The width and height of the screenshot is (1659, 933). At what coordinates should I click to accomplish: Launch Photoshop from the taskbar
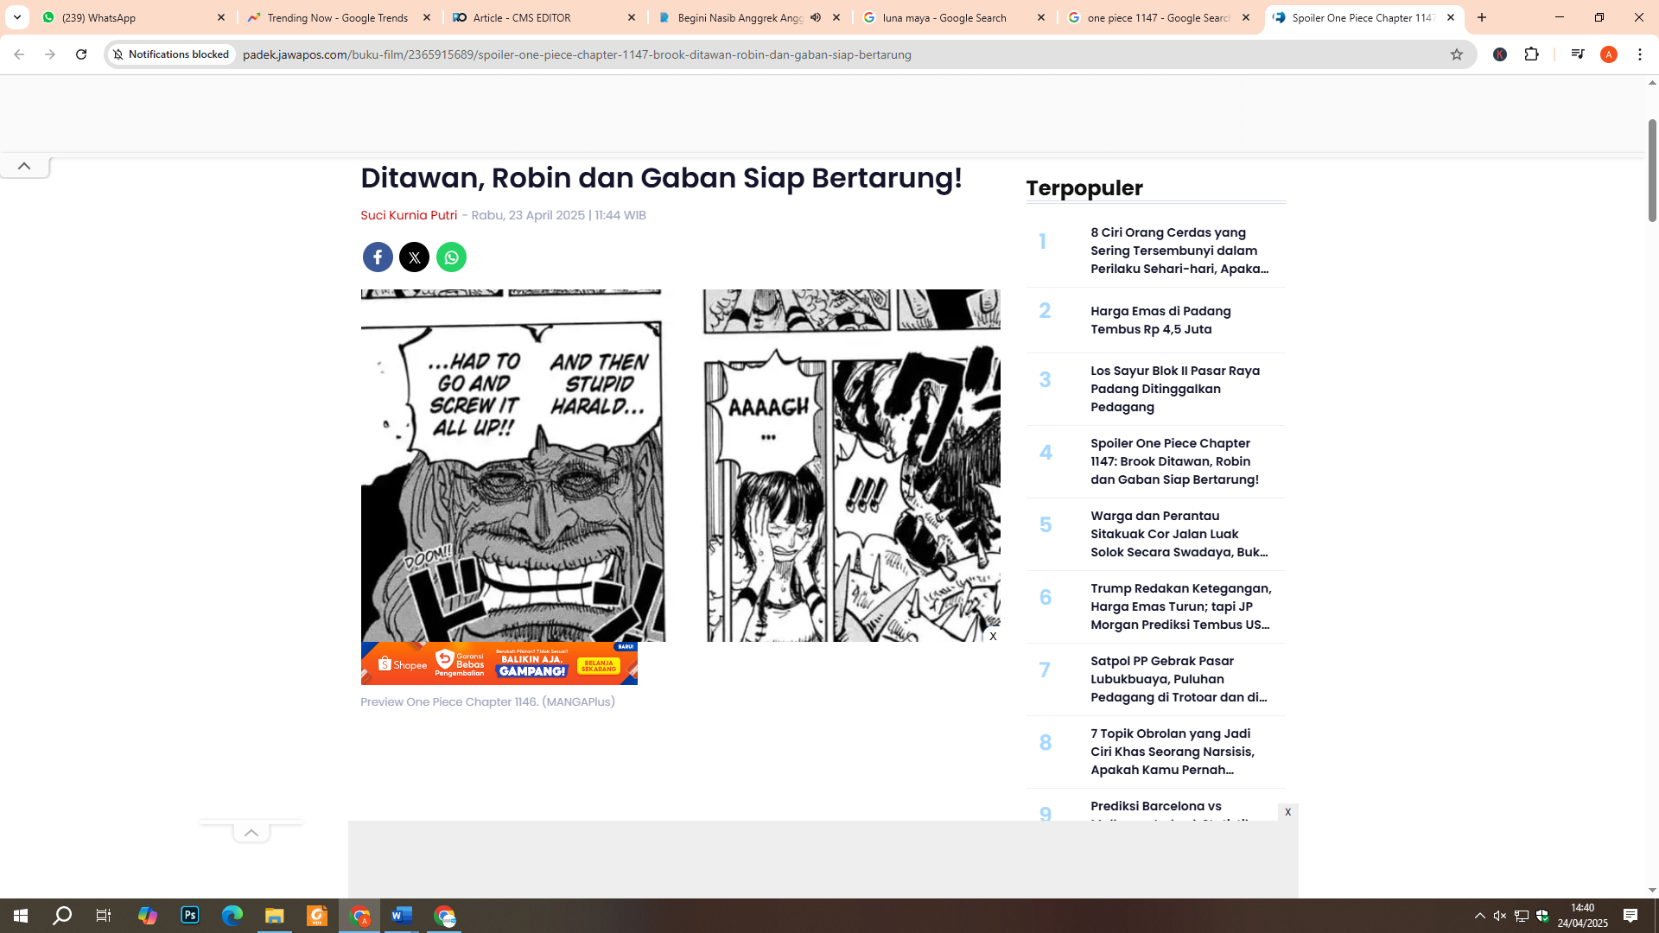click(190, 916)
